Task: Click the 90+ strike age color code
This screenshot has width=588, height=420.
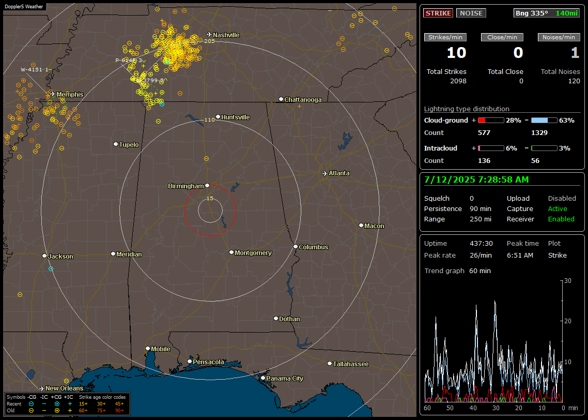Action: click(119, 411)
